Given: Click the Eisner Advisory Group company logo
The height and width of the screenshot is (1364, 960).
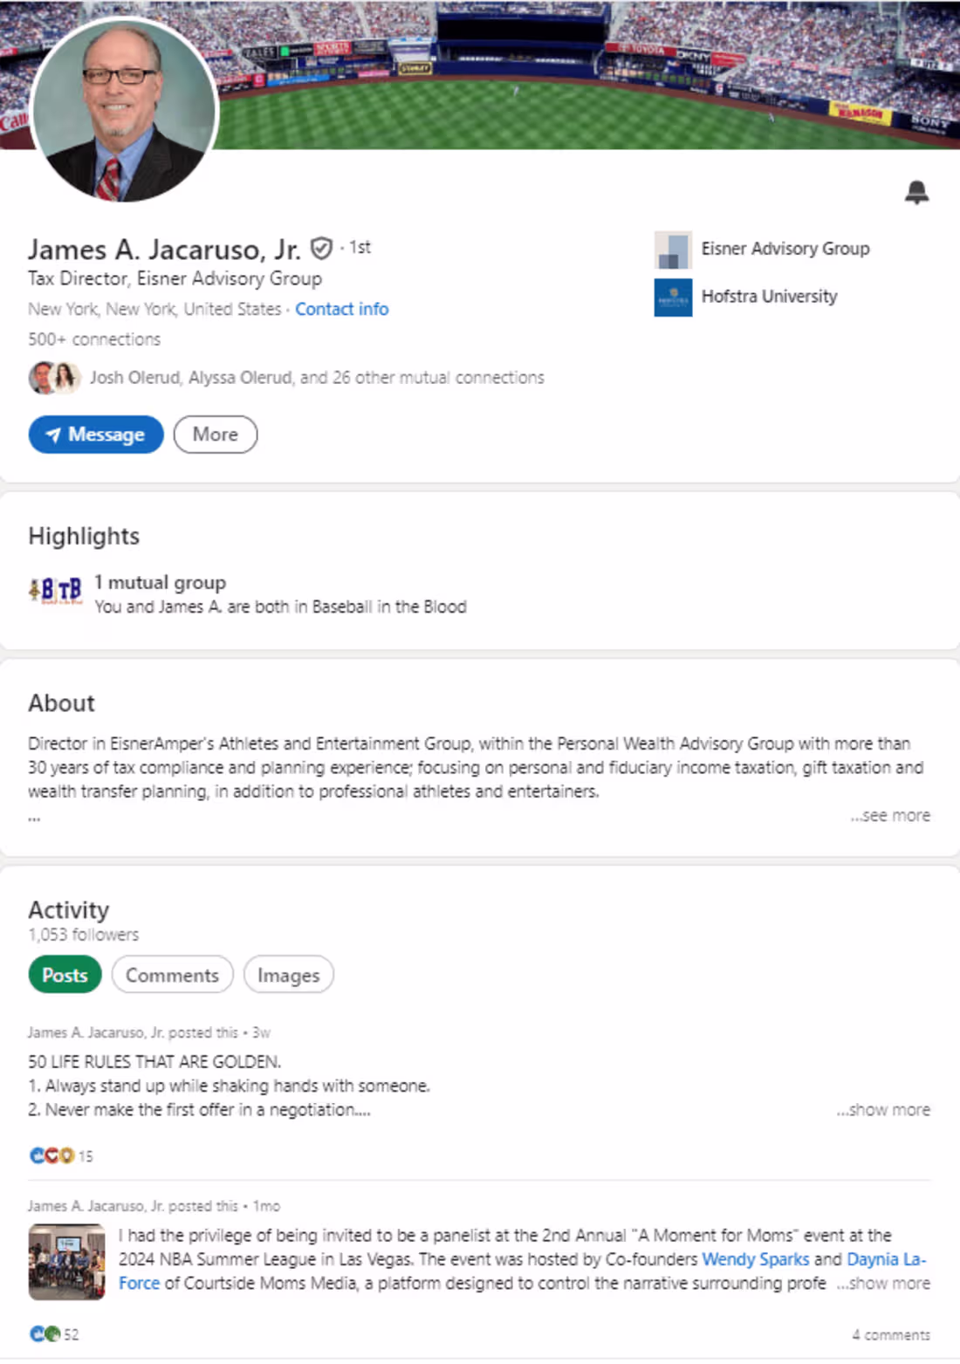Looking at the screenshot, I should [672, 249].
